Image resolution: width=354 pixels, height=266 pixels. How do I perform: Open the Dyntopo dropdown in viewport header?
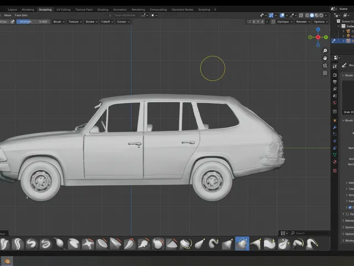pyautogui.click(x=285, y=22)
